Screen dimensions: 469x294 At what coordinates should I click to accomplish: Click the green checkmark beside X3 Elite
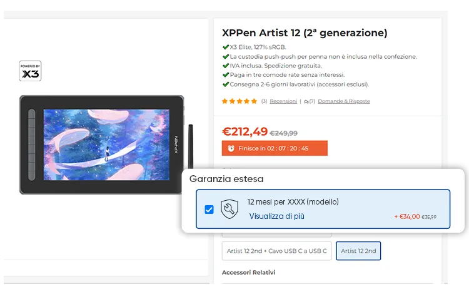coord(226,47)
